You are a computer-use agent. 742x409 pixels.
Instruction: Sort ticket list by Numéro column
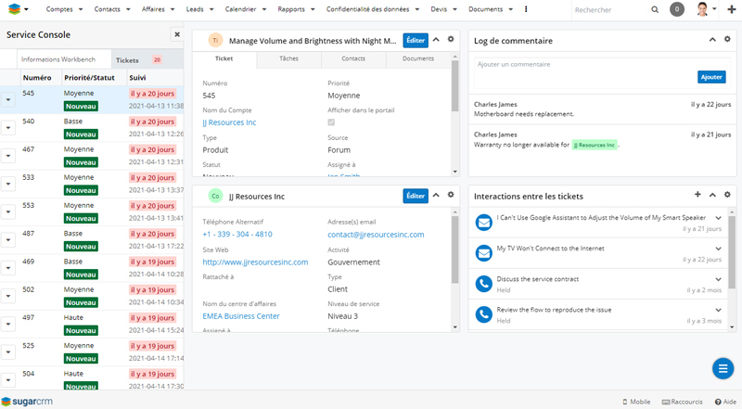coord(37,78)
